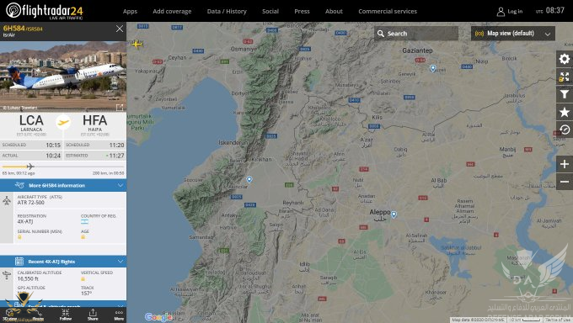This screenshot has width=573, height=323.
Task: Zoom in with the plus button
Action: (x=565, y=164)
